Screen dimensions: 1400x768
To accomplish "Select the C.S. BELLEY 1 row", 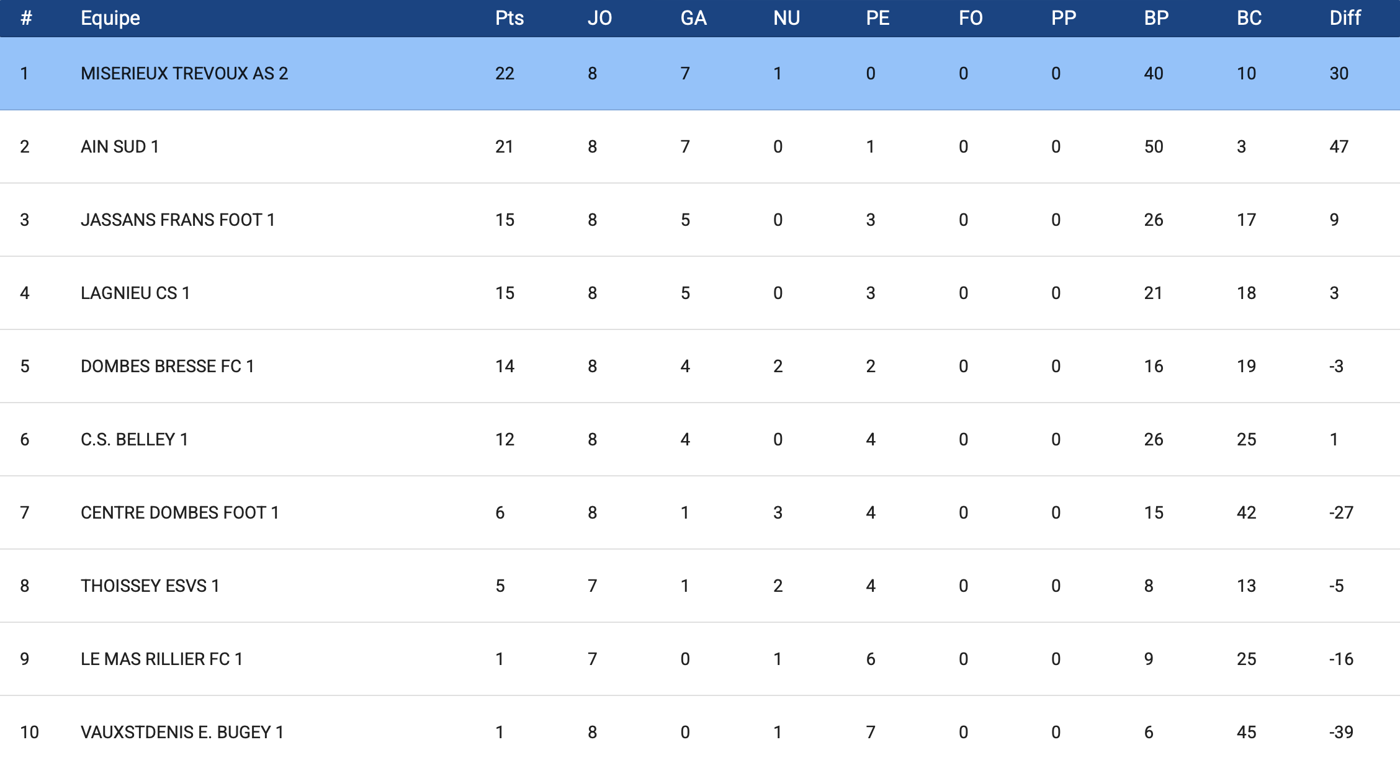I will point(134,439).
